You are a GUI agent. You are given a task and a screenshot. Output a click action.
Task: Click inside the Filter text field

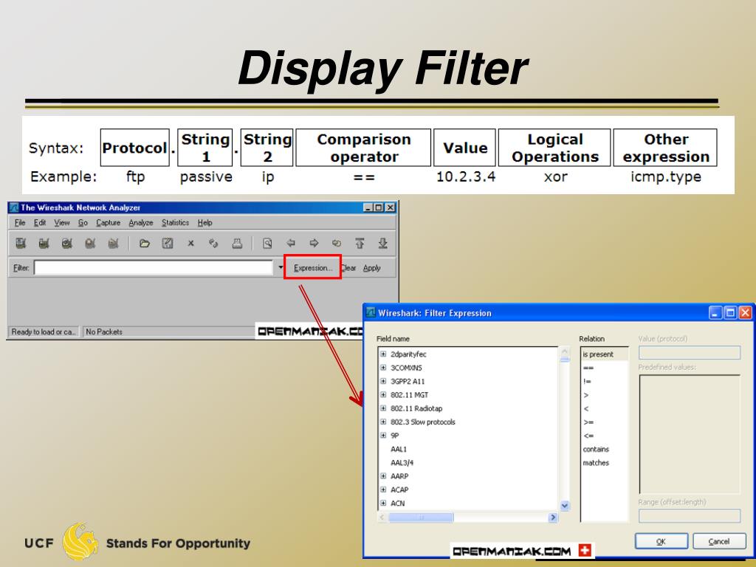pos(154,267)
